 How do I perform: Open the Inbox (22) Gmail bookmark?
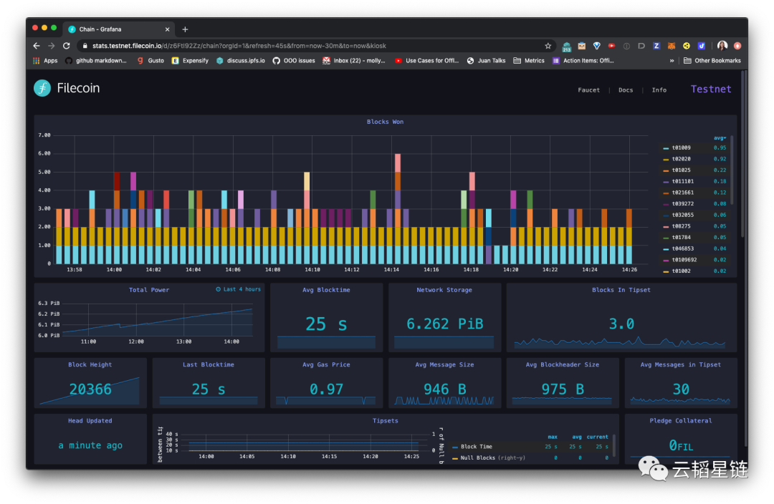coord(354,61)
